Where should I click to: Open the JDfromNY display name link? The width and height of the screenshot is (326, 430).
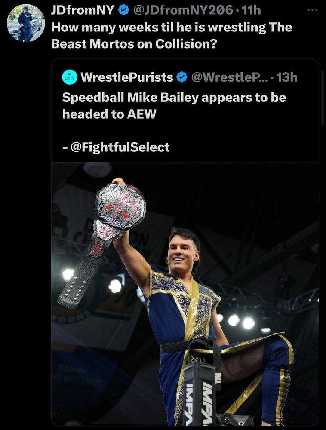pos(83,10)
